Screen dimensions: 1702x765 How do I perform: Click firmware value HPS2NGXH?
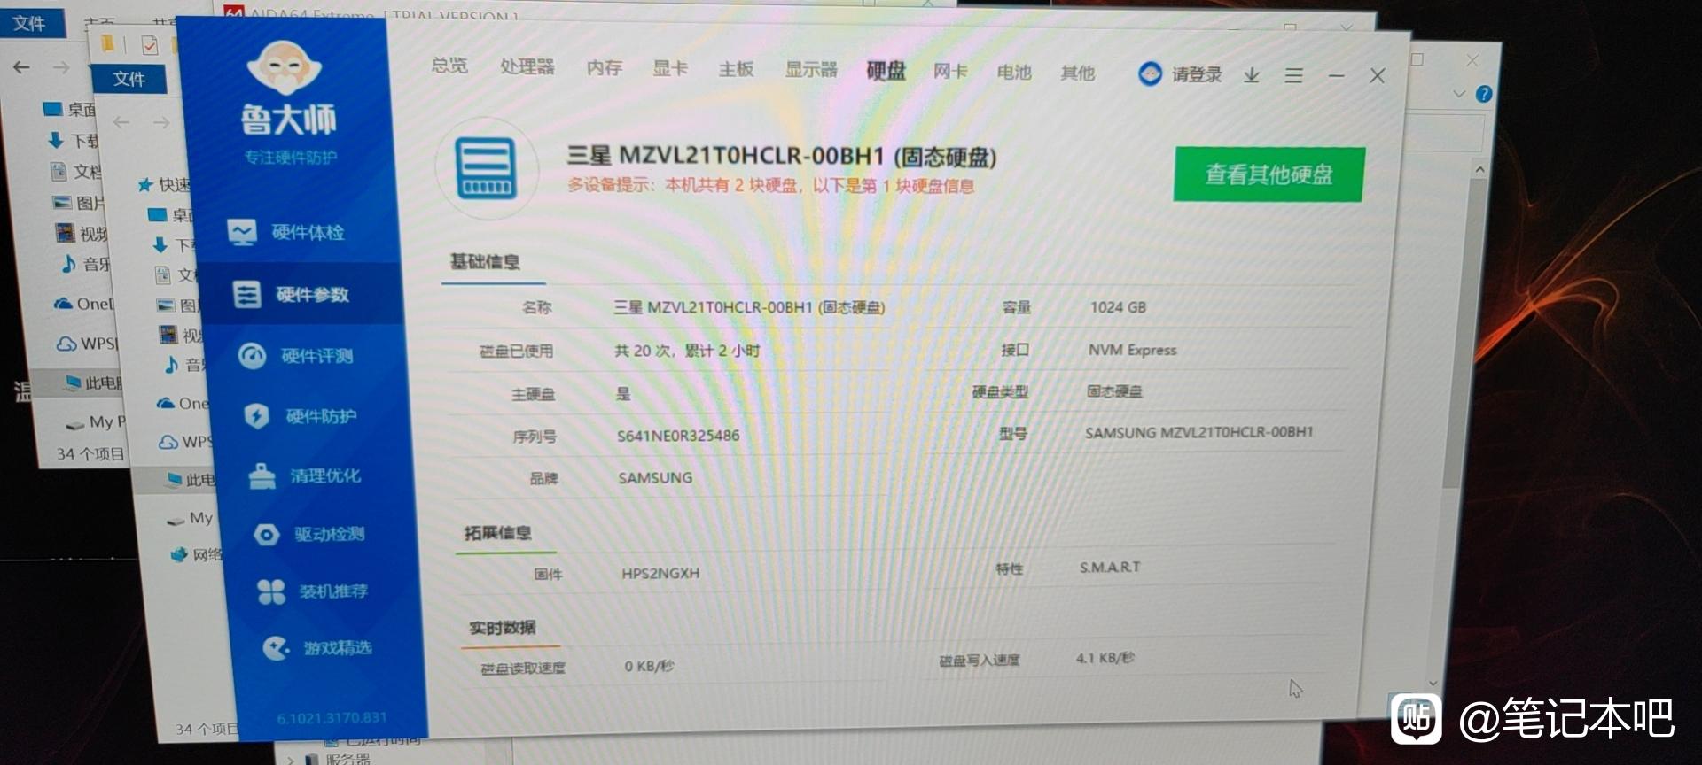[x=660, y=574]
